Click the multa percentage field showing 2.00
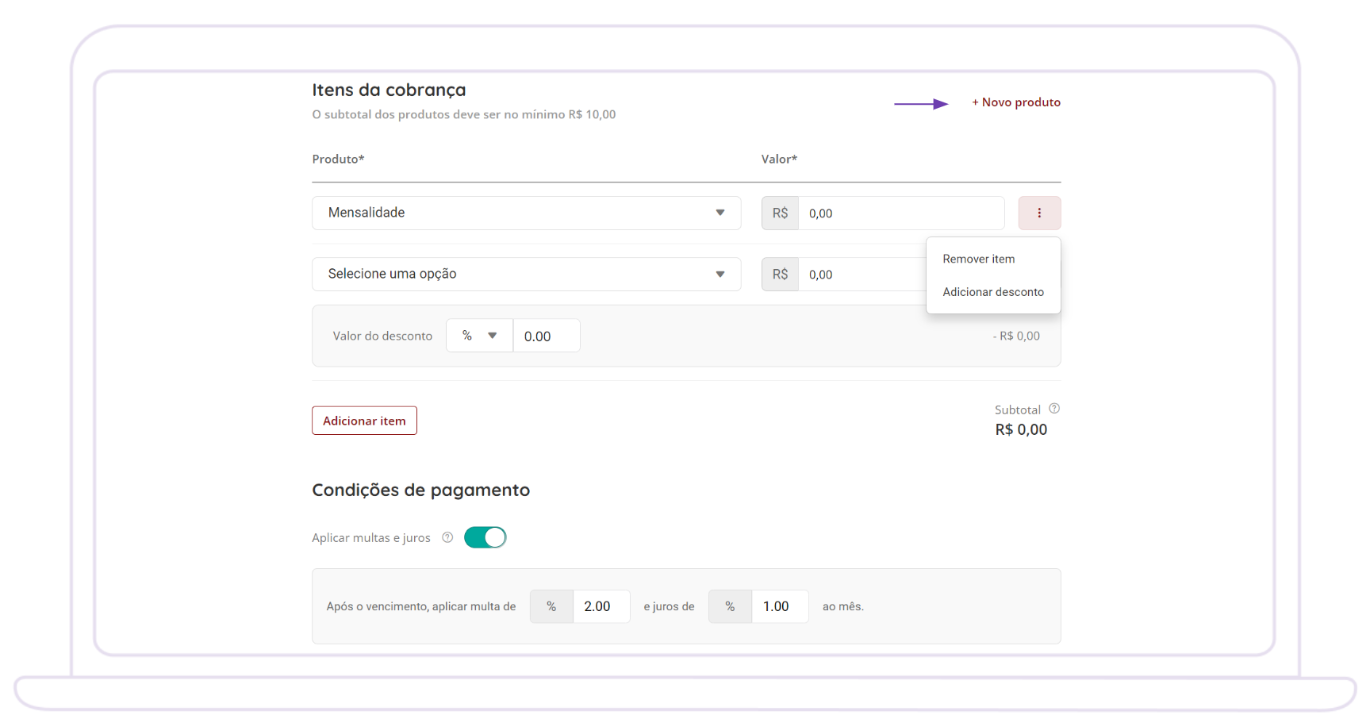 (x=601, y=606)
